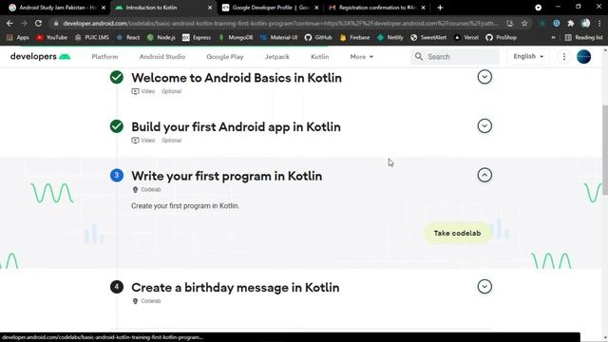The image size is (608, 342).
Task: Close the Google Developer Profile tab
Action: coord(316,8)
